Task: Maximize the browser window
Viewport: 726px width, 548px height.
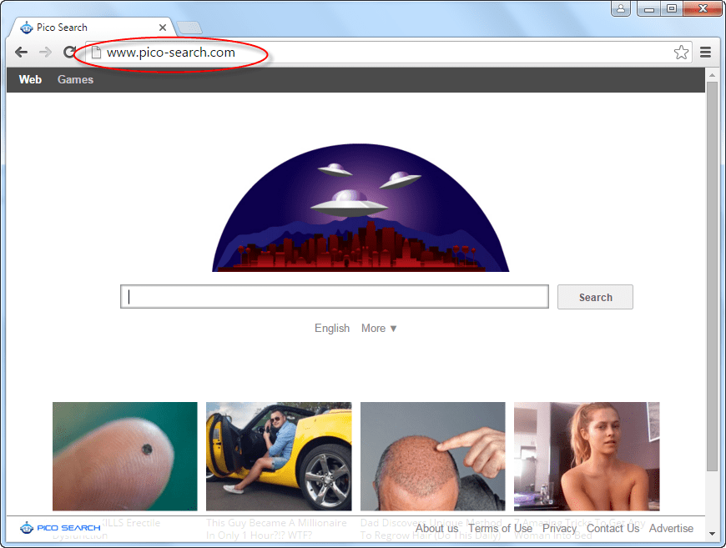Action: pos(672,8)
